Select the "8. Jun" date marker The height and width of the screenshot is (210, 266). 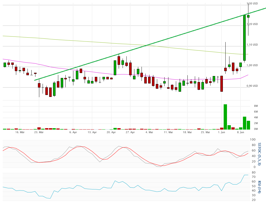(x=240, y=132)
